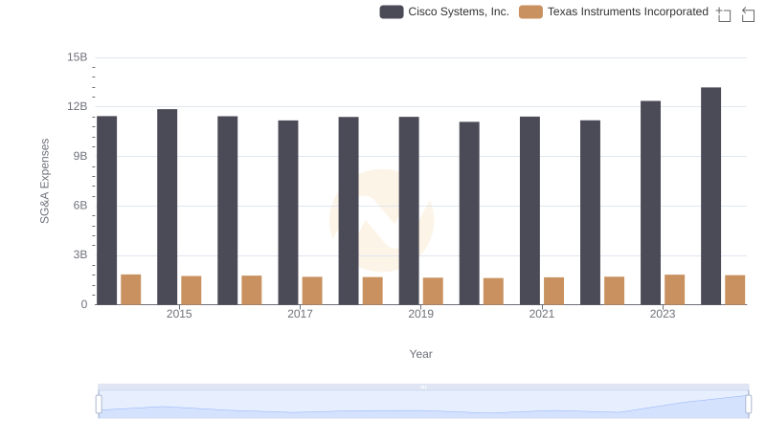Click the y-axis label 9B
The width and height of the screenshot is (766, 441).
(80, 156)
